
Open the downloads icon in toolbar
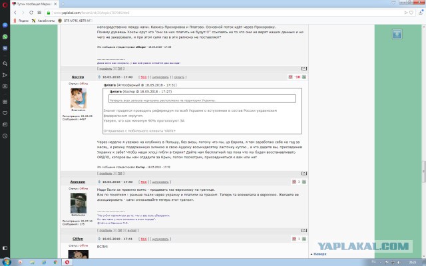421,12
